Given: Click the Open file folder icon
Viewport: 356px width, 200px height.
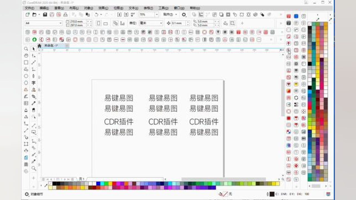Looking at the screenshot, I should click(x=34, y=14).
